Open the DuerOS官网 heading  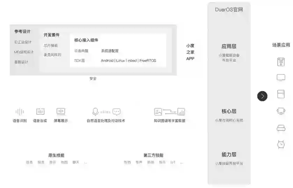tap(229, 9)
